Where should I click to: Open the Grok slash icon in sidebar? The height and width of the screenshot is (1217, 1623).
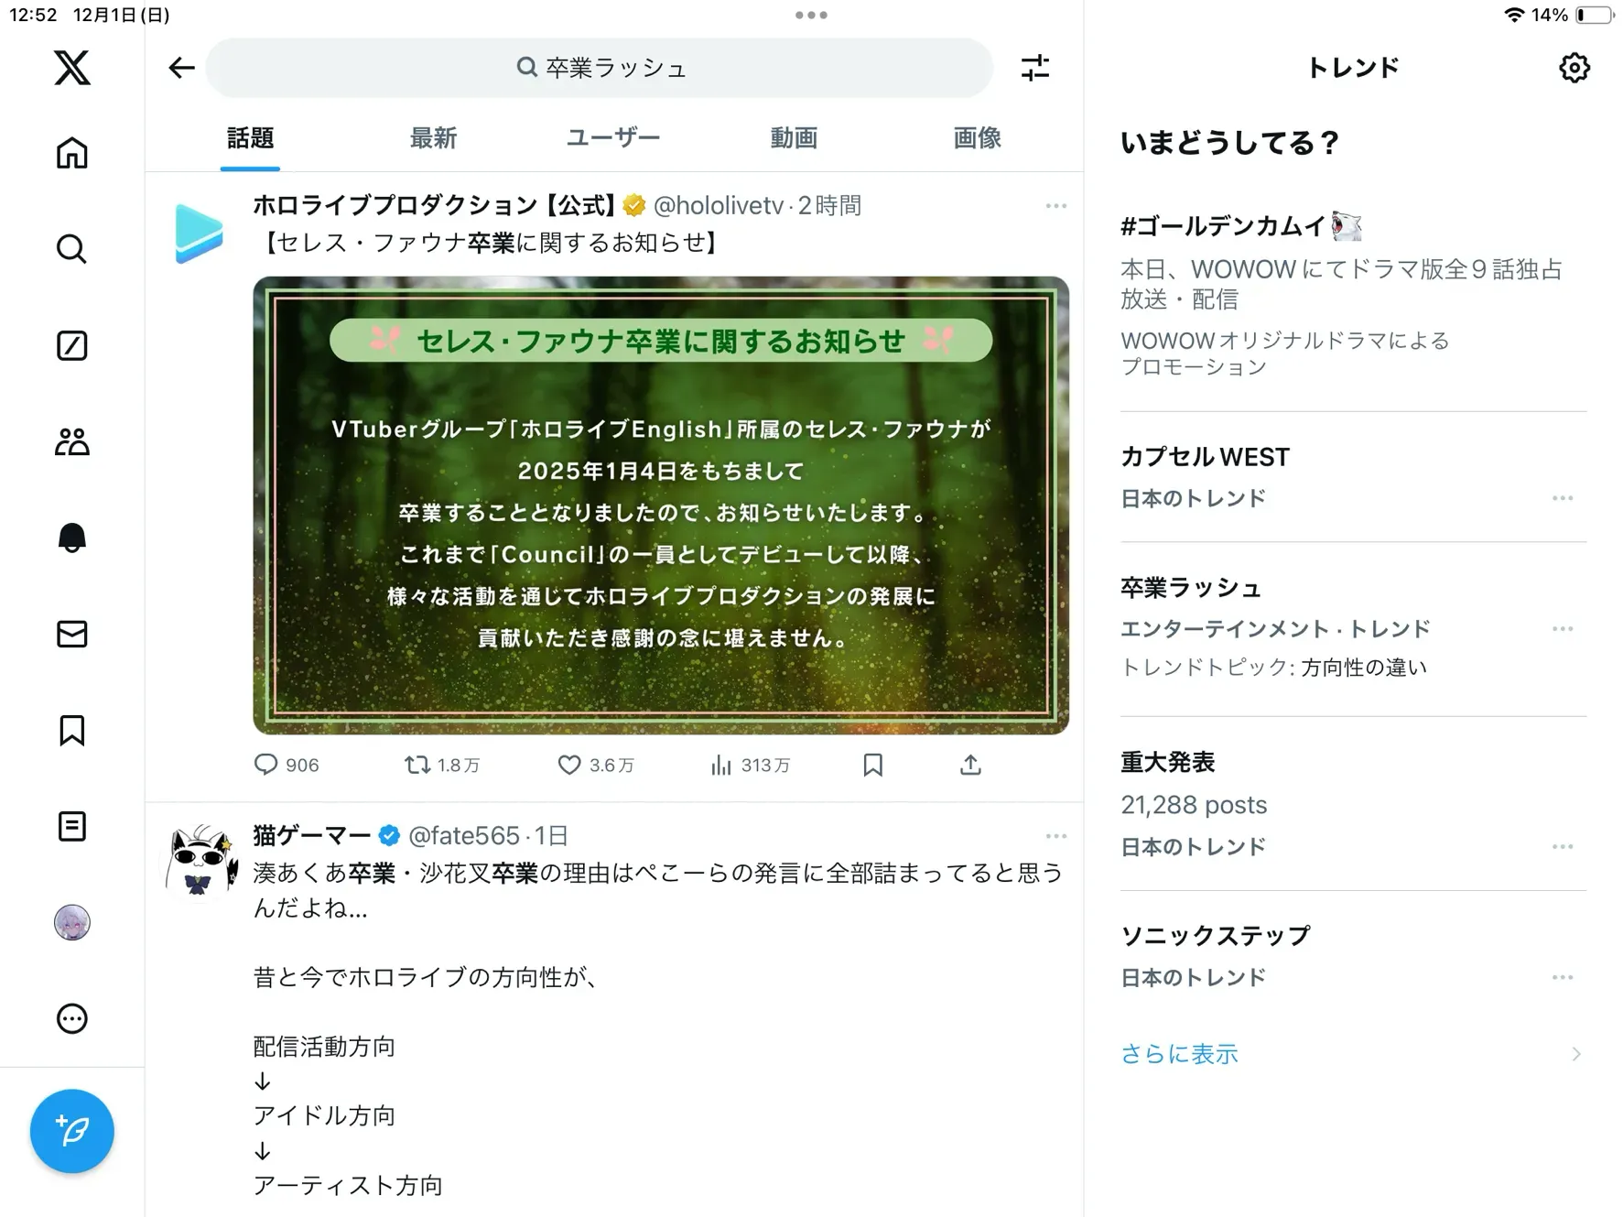[71, 345]
